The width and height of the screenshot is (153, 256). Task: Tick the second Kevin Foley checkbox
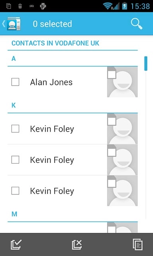pos(15,160)
